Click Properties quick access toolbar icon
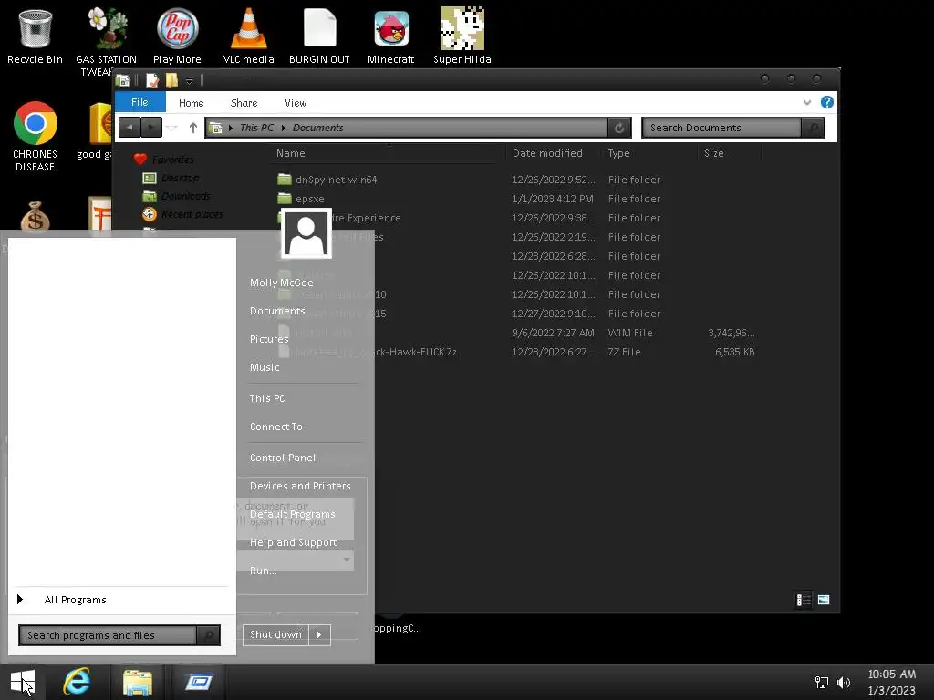 click(x=152, y=80)
